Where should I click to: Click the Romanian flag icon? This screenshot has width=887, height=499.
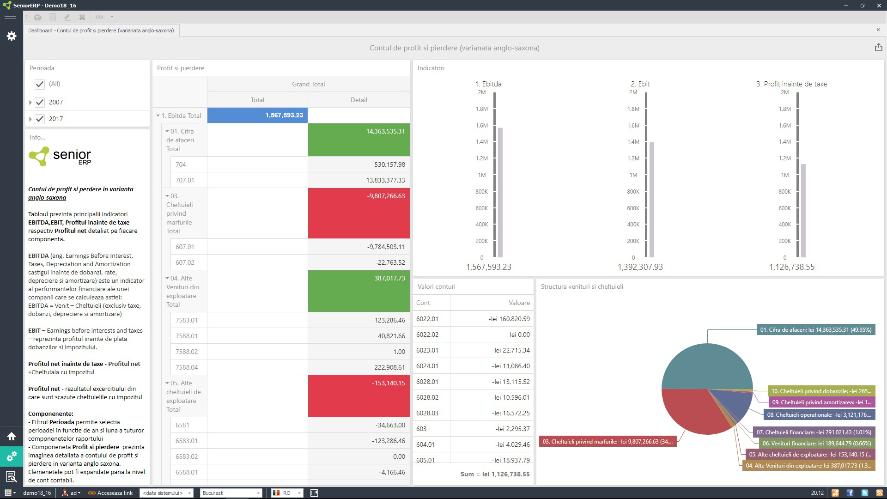276,493
